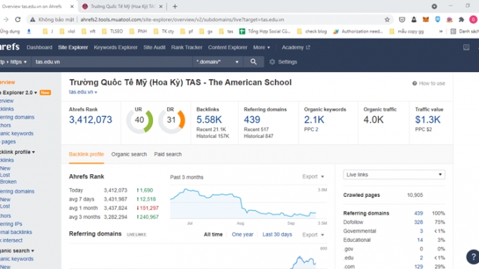Click the 5.58K Backlinks value
Image resolution: width=479 pixels, height=269 pixels.
click(x=209, y=120)
